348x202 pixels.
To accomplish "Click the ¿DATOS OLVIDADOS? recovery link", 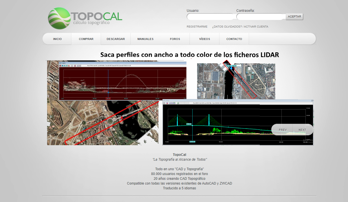I will 226,26.
